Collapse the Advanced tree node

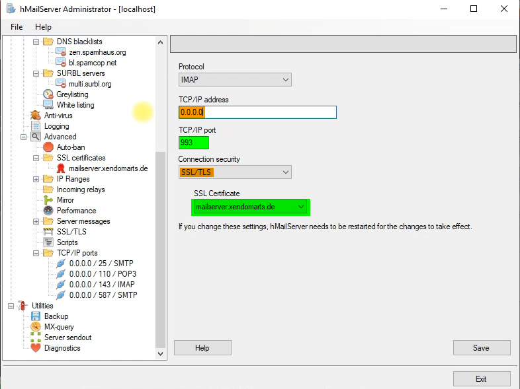coord(23,137)
